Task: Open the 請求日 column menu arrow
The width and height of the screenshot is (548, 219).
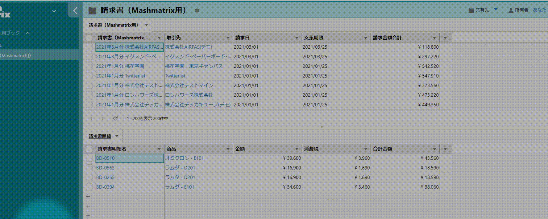Action: (x=297, y=38)
